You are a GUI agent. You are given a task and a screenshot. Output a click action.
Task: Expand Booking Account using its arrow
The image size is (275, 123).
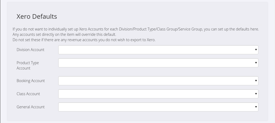[256, 81]
